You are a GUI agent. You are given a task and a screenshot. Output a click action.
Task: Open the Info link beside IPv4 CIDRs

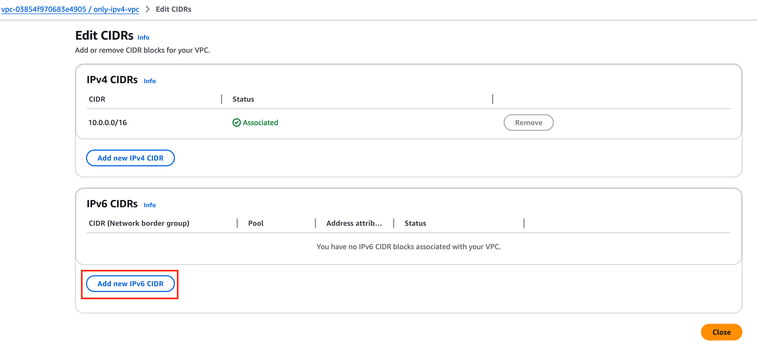(x=150, y=81)
